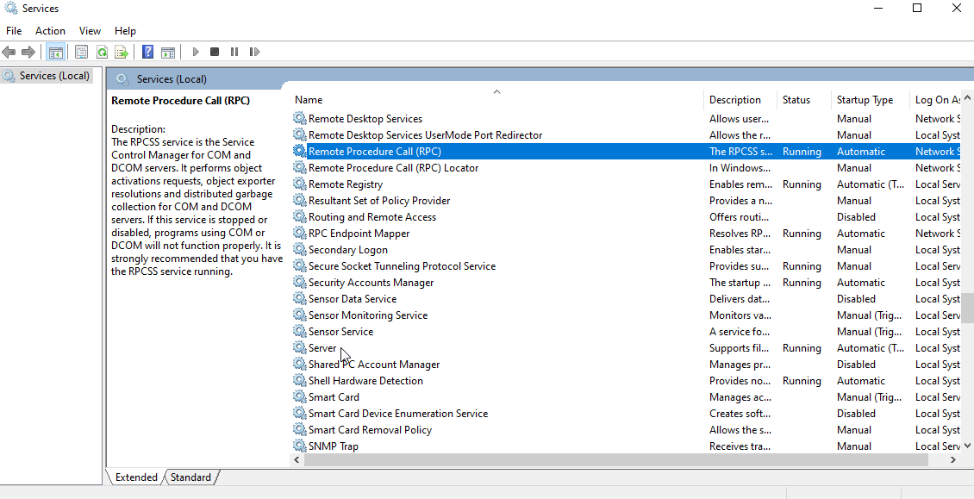Click the Services (Local) header gear icon

pyautogui.click(x=122, y=79)
